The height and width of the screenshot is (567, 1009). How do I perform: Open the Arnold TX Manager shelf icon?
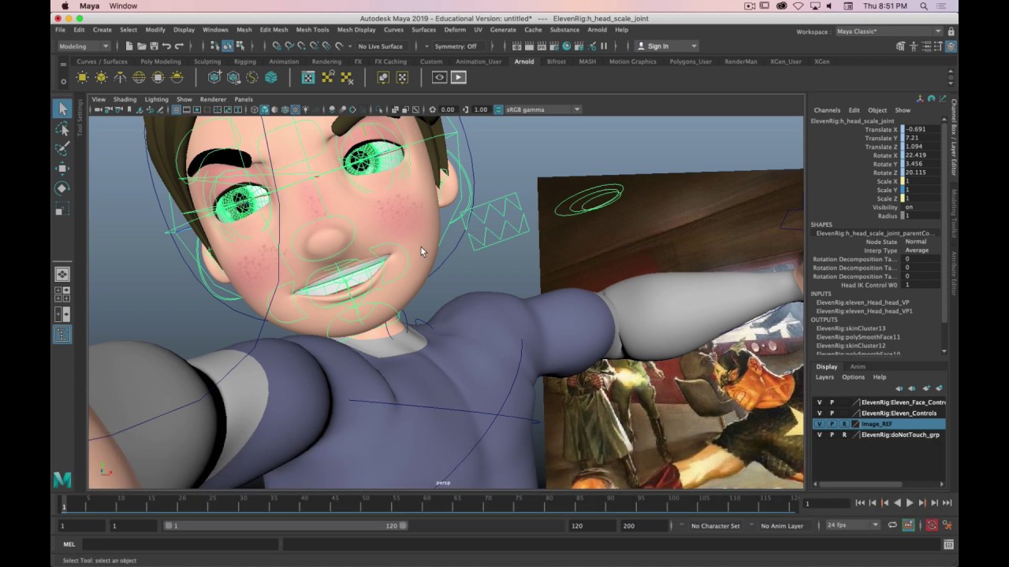click(308, 77)
